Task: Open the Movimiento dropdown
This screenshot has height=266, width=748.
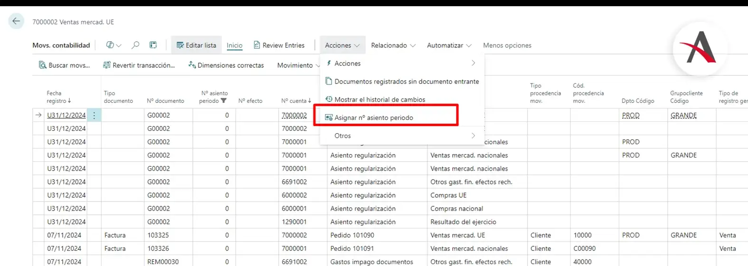Action: [x=298, y=65]
